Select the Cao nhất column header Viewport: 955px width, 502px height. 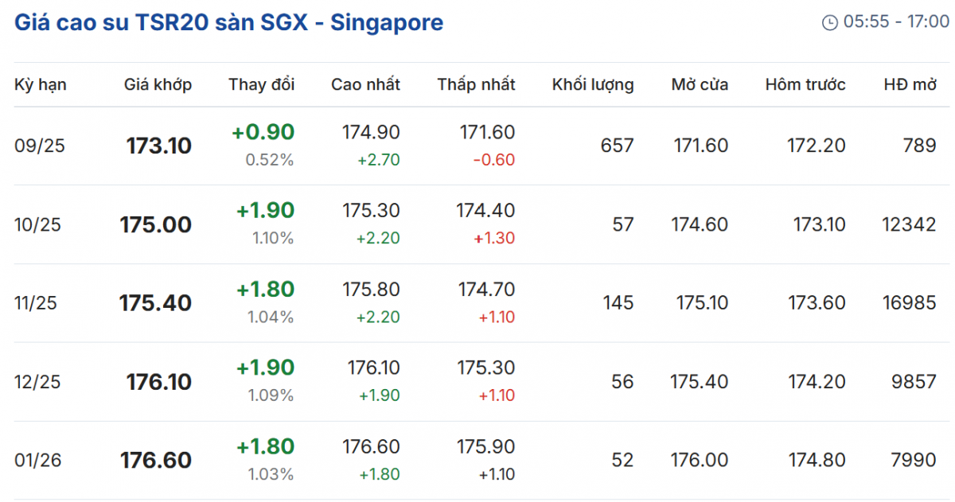coord(365,84)
